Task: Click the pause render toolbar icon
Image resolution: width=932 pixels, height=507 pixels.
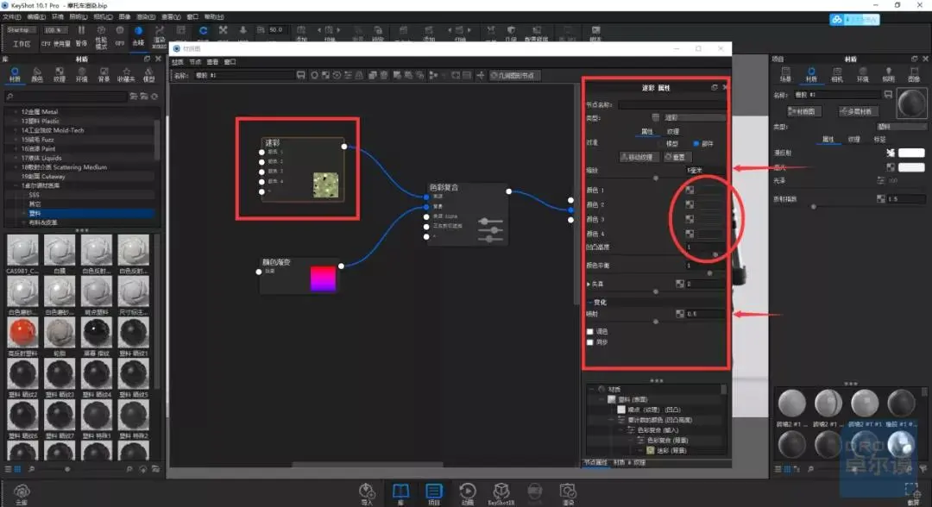Action: coord(81,29)
